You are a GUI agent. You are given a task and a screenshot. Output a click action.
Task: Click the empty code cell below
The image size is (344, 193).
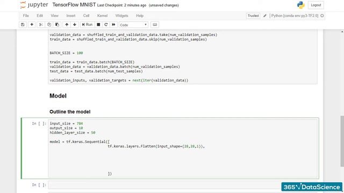[x=183, y=185]
